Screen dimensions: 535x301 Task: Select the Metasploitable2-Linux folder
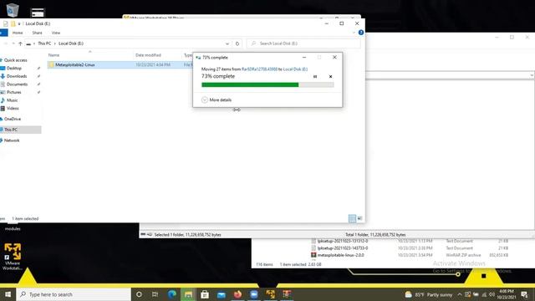click(x=75, y=64)
